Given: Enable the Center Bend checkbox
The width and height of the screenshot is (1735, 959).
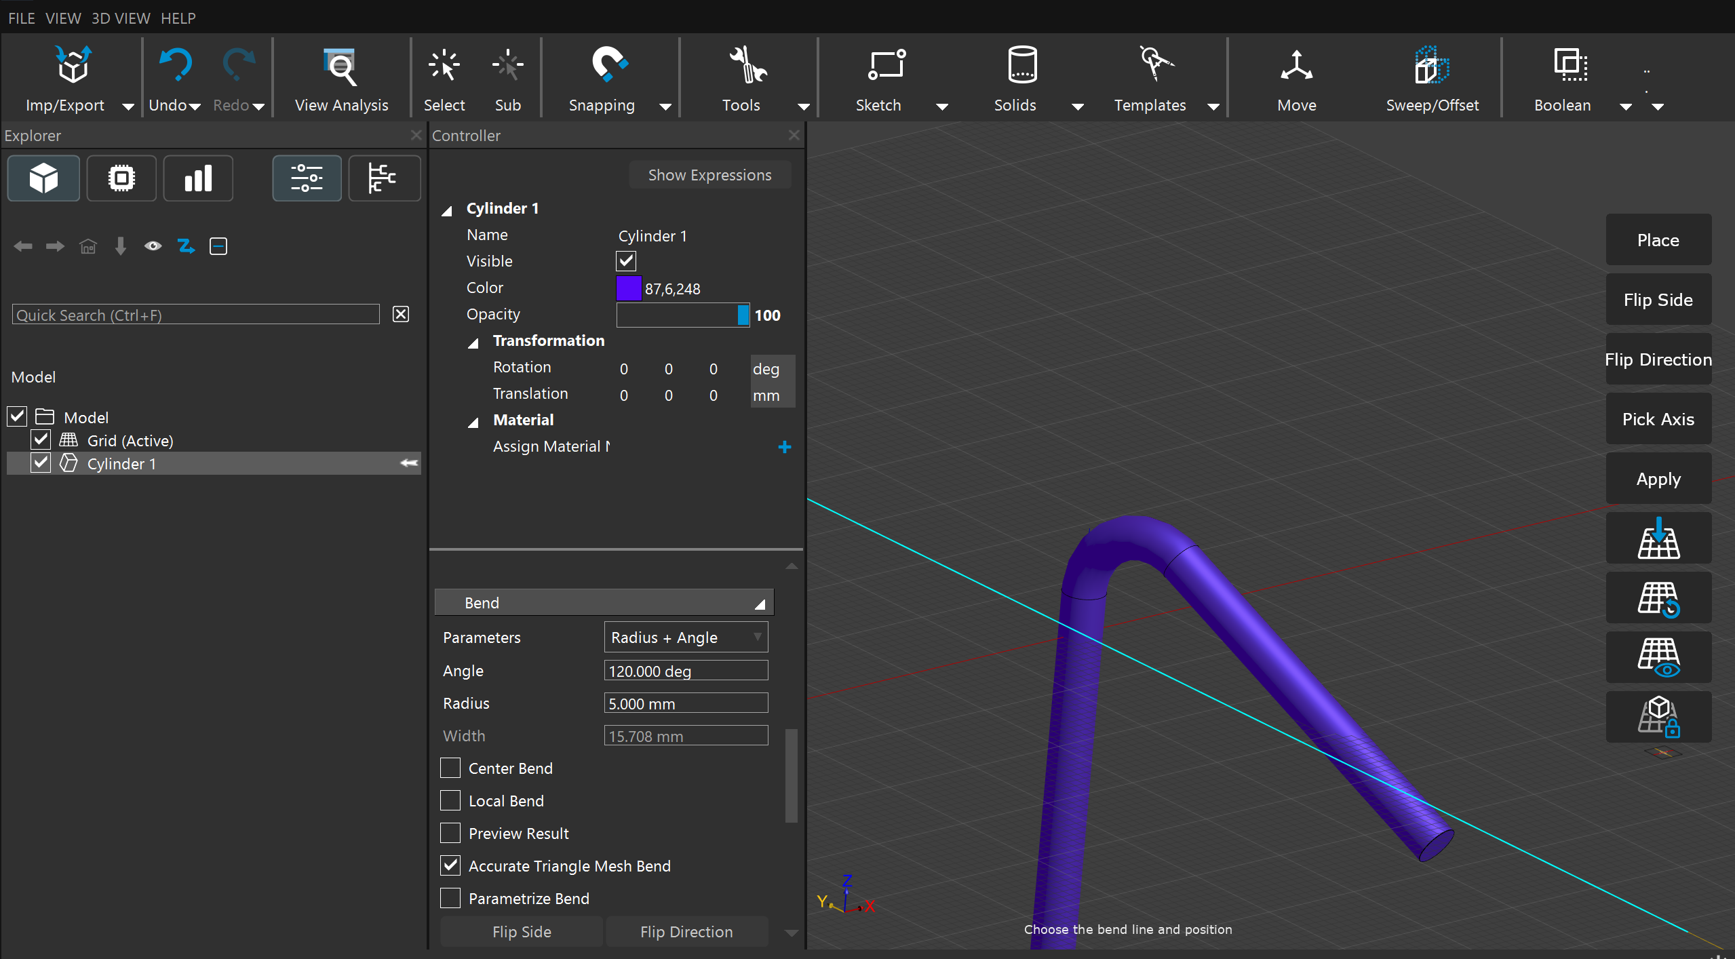Looking at the screenshot, I should tap(450, 768).
